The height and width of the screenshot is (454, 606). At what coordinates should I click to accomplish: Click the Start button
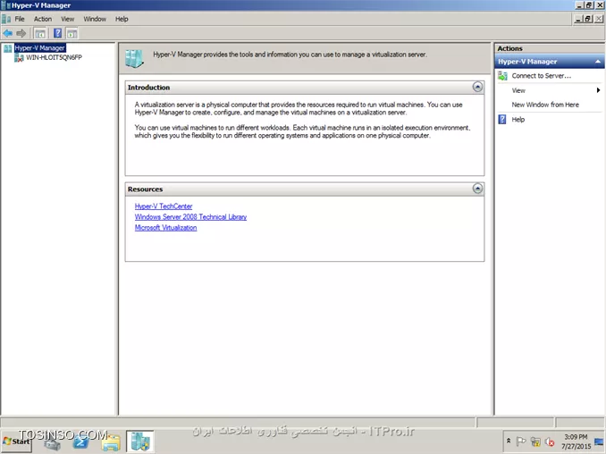[16, 441]
